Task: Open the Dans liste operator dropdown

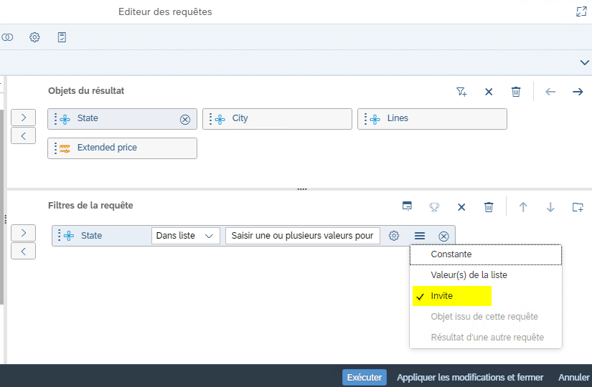Action: click(185, 236)
